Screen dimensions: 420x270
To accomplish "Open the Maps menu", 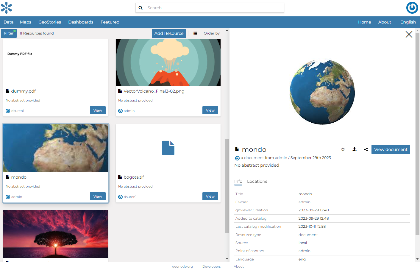I will pyautogui.click(x=26, y=22).
